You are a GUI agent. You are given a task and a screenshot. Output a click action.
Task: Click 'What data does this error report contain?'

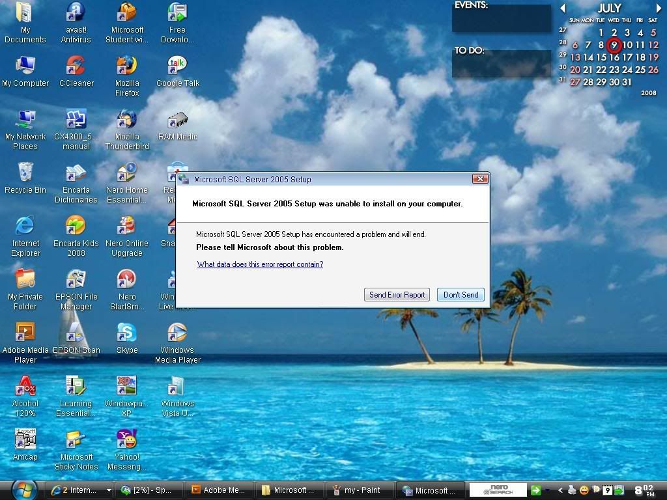point(260,264)
